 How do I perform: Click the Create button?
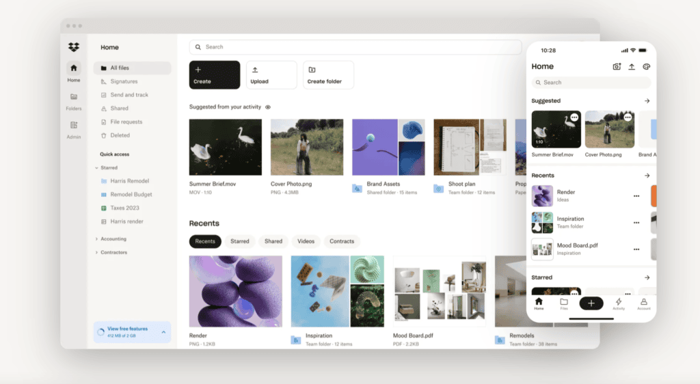214,75
